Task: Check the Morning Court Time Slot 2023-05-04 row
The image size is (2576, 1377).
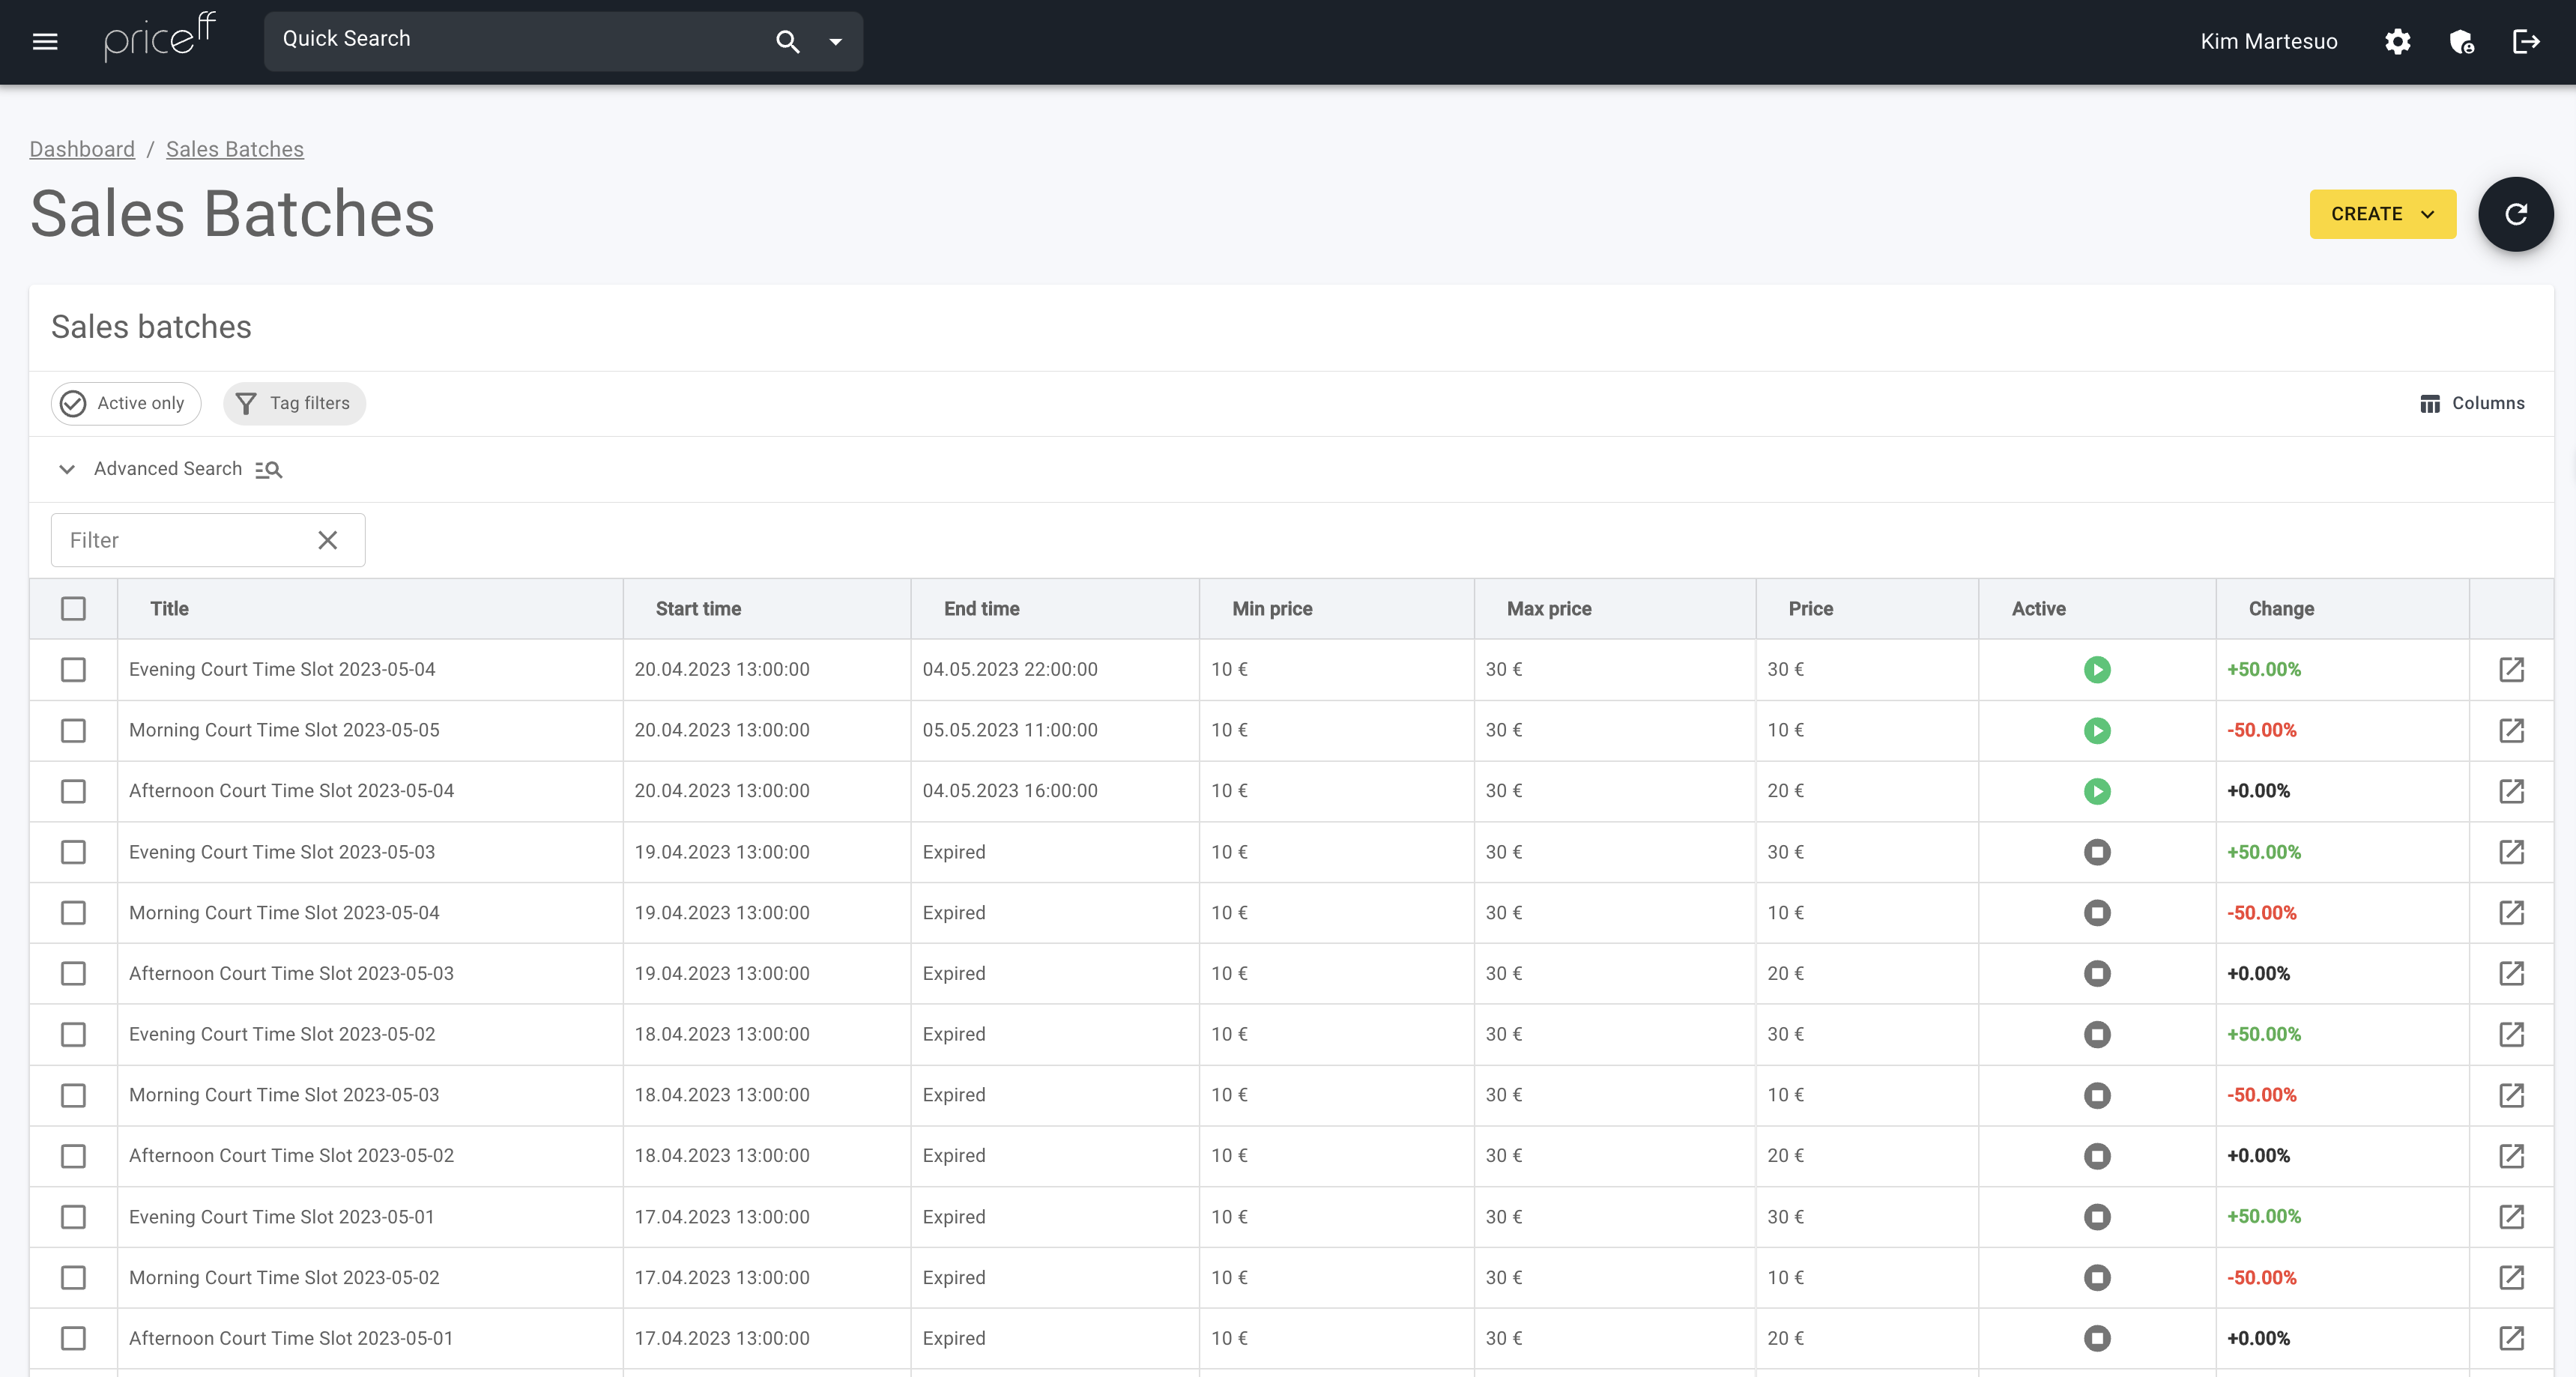Action: pyautogui.click(x=73, y=912)
